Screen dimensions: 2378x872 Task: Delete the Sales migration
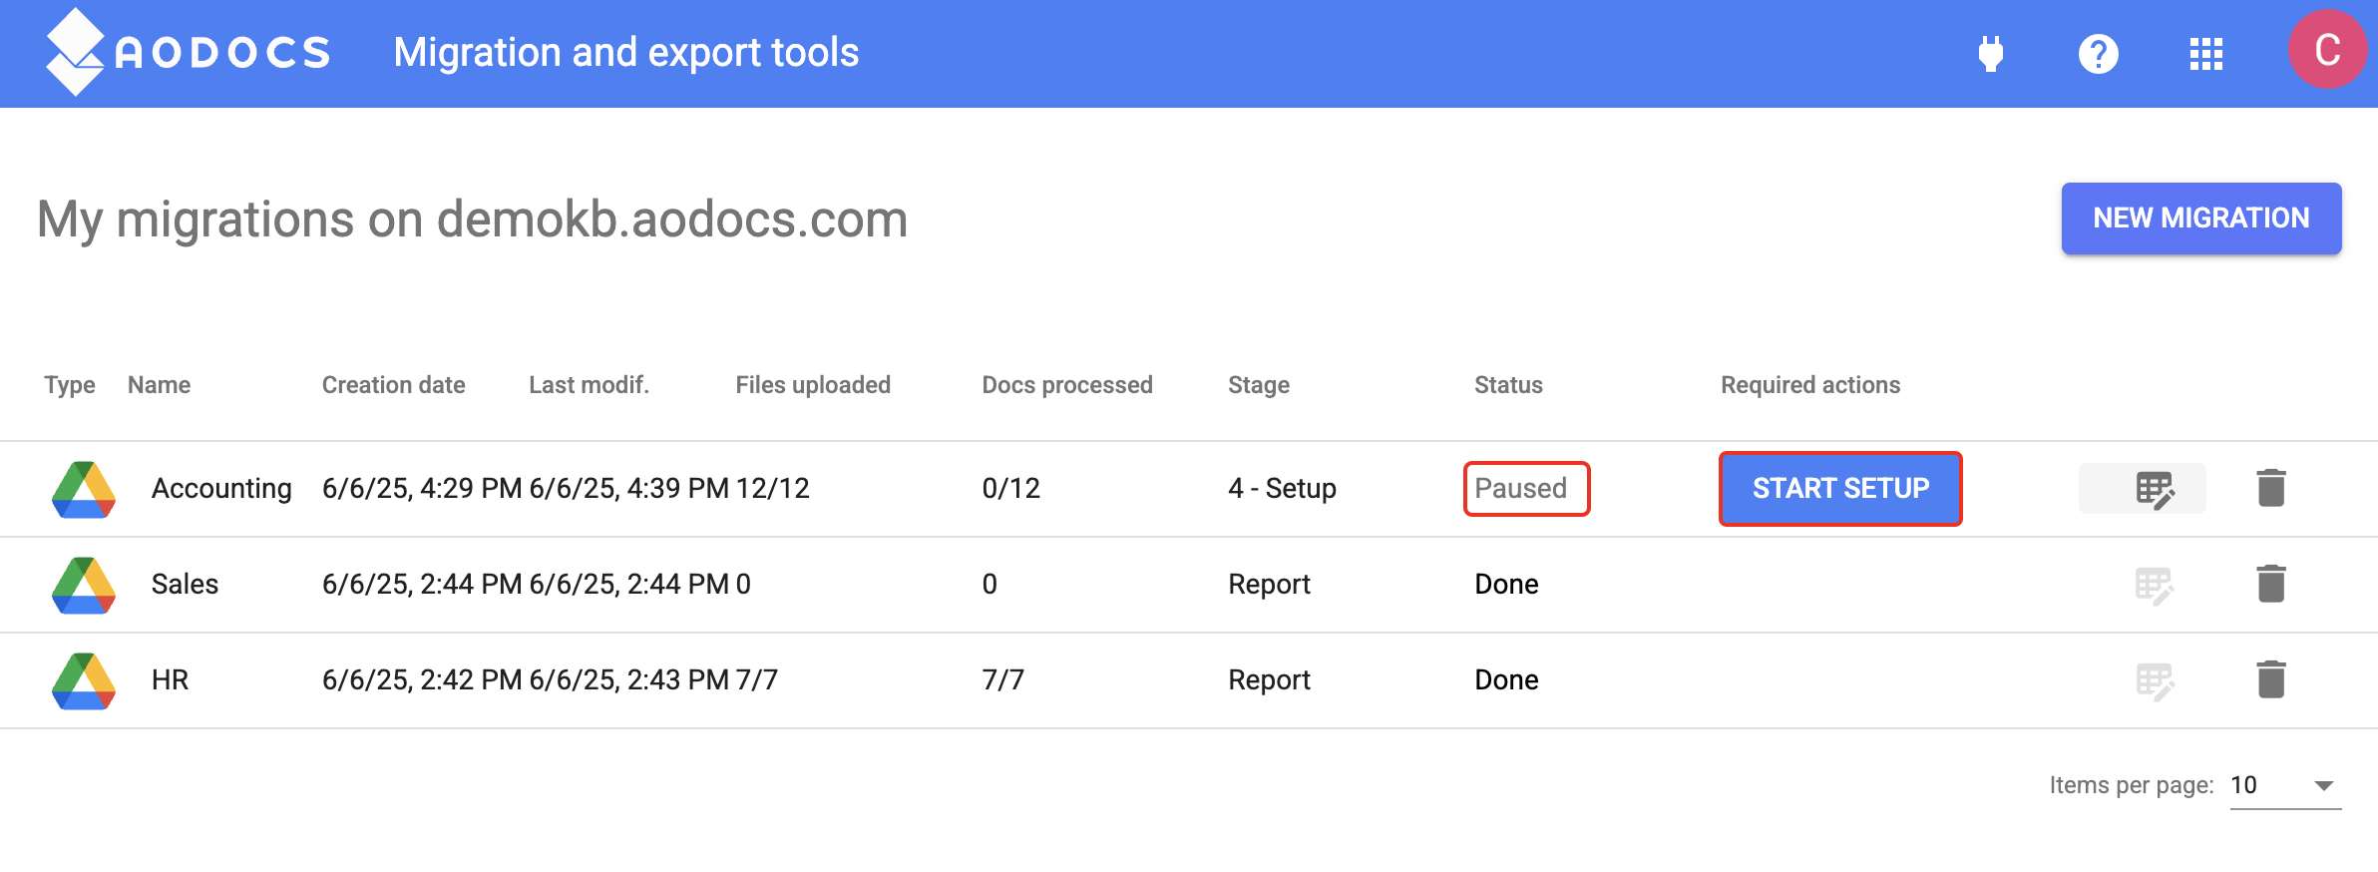pos(2271,584)
